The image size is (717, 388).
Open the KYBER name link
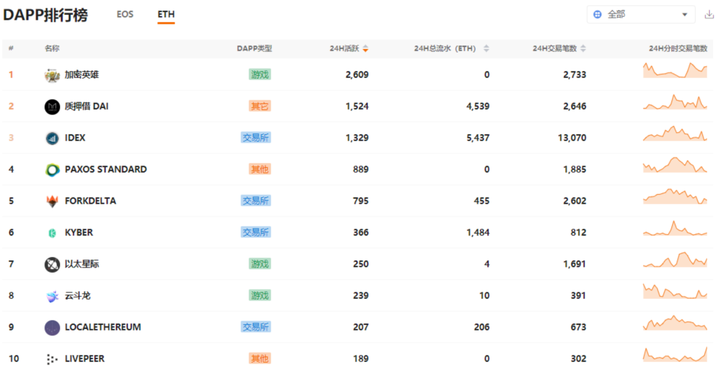(x=79, y=232)
